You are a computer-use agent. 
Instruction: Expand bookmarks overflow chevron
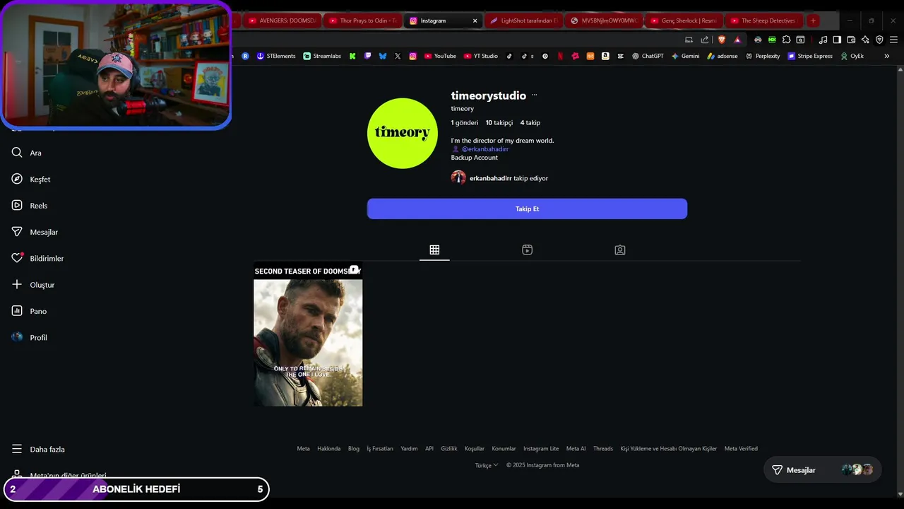coord(887,56)
